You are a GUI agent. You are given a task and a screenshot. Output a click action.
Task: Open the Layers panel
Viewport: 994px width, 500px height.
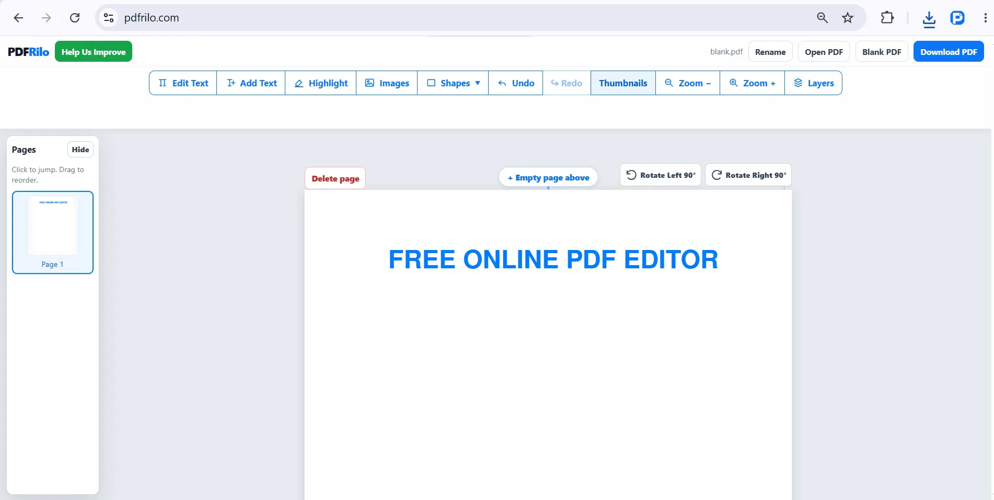pyautogui.click(x=814, y=83)
